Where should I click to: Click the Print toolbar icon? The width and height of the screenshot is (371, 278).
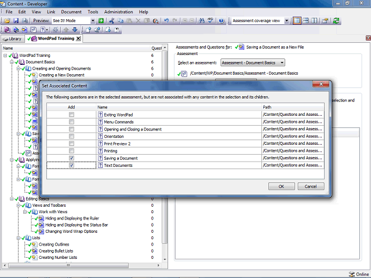(24, 21)
